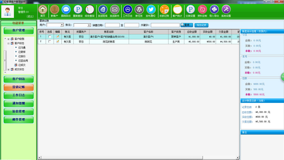This screenshot has width=284, height=160.
Task: Open 短信管理 menu section
Action: coord(19,112)
